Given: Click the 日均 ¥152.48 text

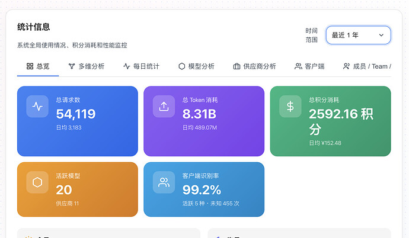Looking at the screenshot, I should (x=325, y=143).
